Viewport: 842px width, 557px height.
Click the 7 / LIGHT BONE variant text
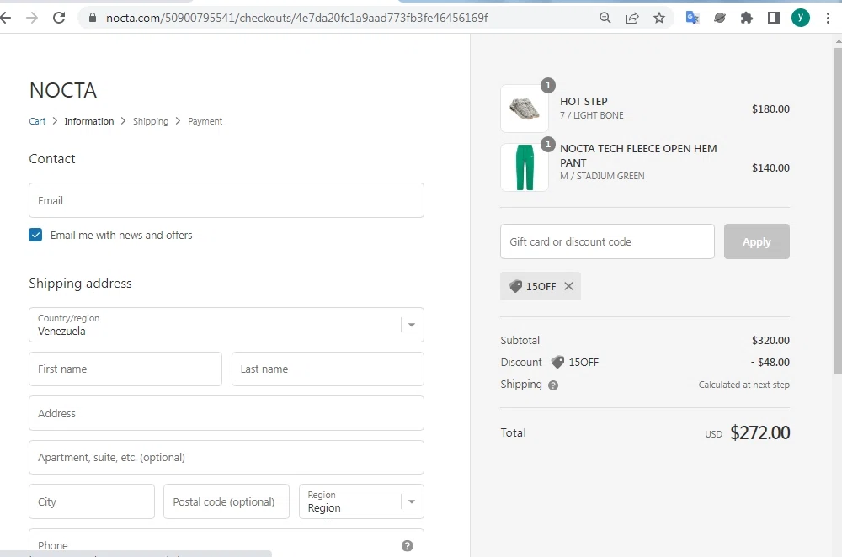(592, 115)
